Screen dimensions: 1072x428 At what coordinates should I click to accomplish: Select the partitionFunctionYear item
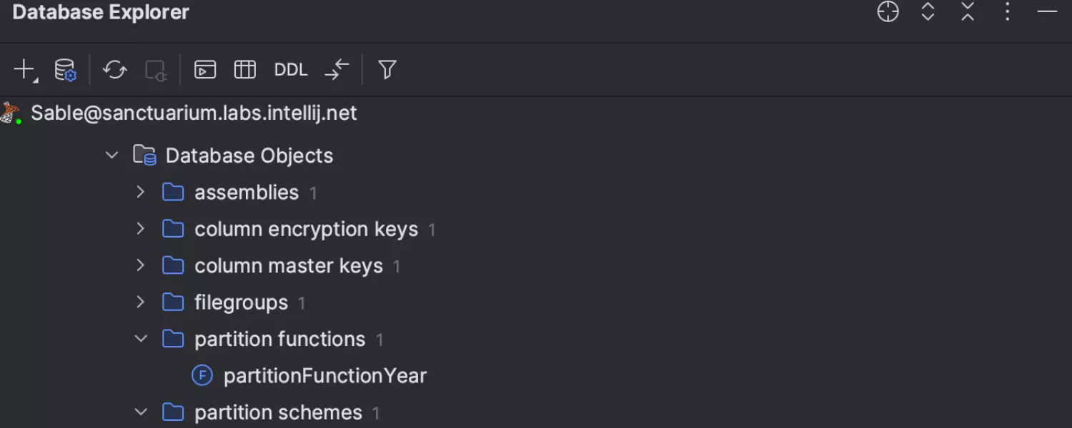(324, 376)
